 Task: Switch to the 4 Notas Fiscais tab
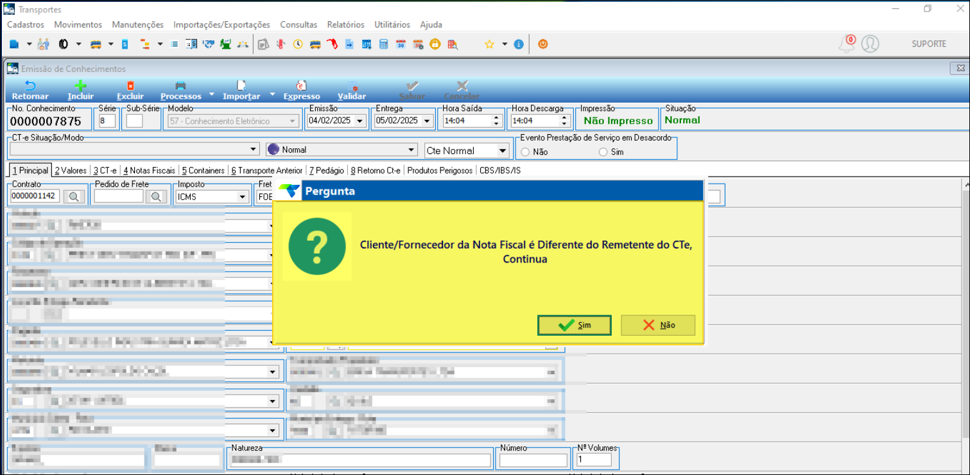[x=149, y=171]
